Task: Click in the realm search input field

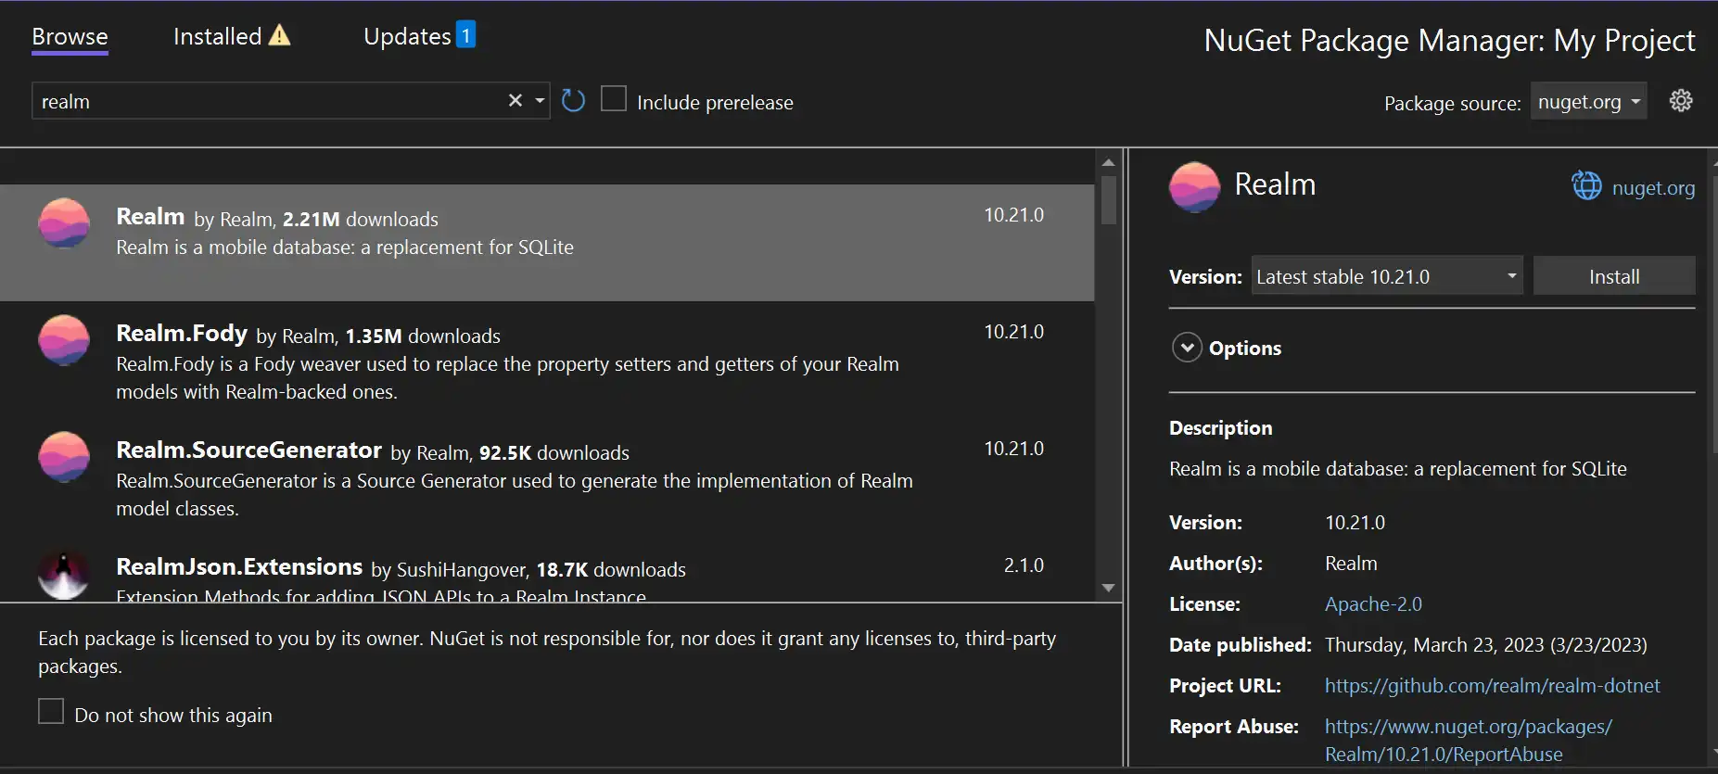Action: click(x=269, y=101)
